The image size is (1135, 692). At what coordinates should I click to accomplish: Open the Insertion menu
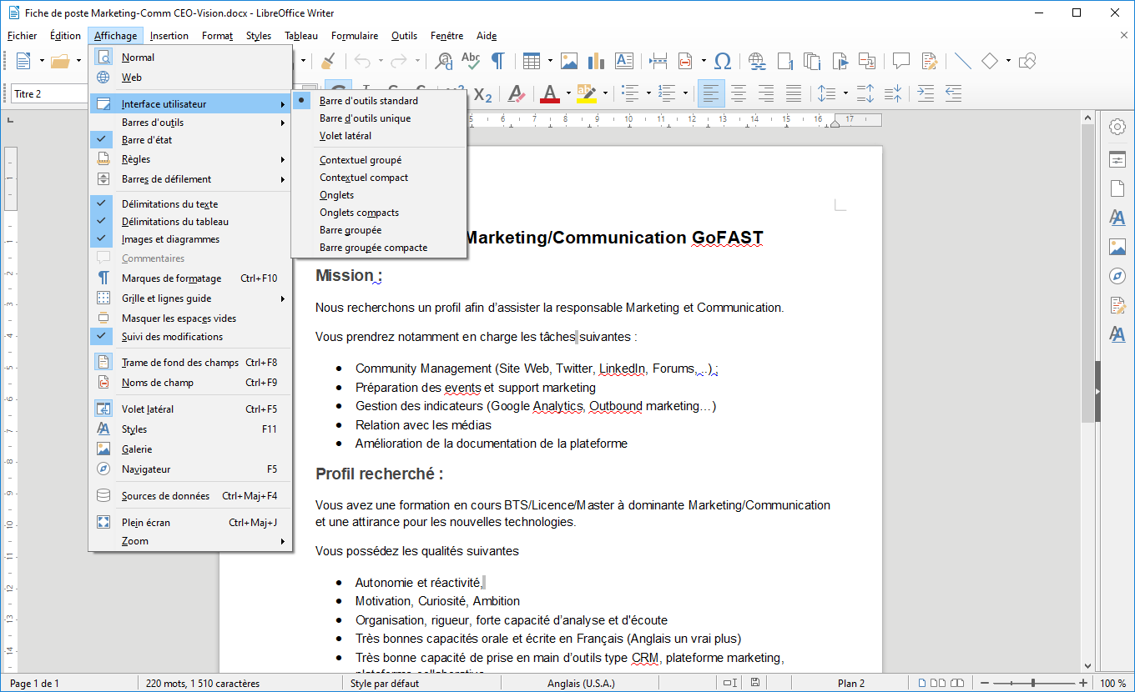(169, 36)
